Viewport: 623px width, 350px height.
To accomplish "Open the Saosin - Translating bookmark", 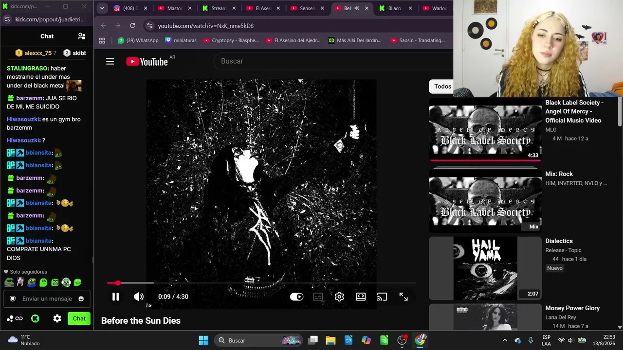I will 418,40.
